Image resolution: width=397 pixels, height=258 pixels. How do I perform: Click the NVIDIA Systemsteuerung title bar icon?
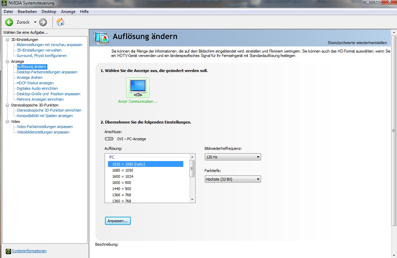coord(4,3)
